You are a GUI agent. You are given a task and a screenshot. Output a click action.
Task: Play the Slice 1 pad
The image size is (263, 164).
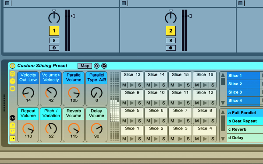tap(131, 139)
